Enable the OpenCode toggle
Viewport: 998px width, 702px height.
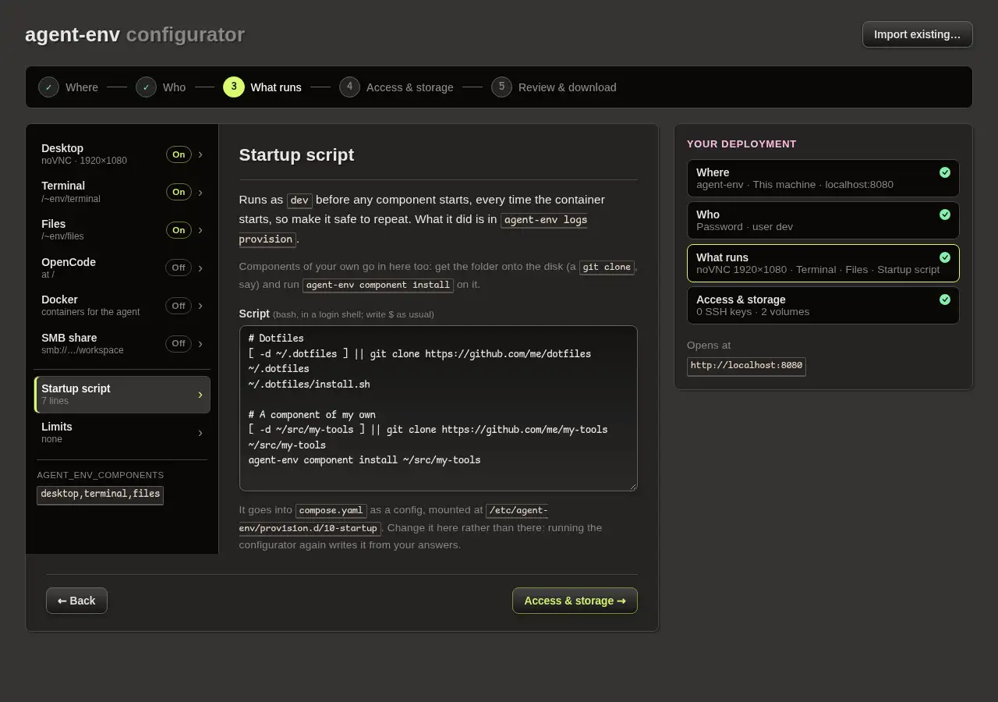coord(179,268)
